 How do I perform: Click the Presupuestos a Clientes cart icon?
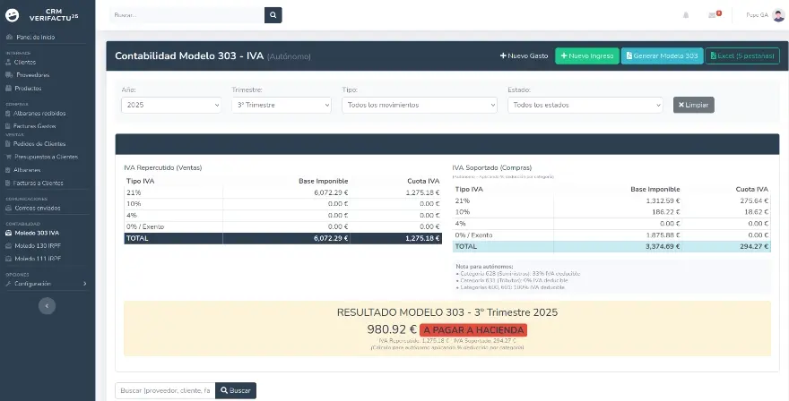[x=9, y=157]
